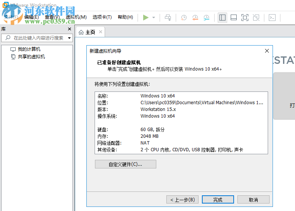This screenshot has width=295, height=211.
Task: Click the home icon on 主页 tab
Action: [81, 32]
